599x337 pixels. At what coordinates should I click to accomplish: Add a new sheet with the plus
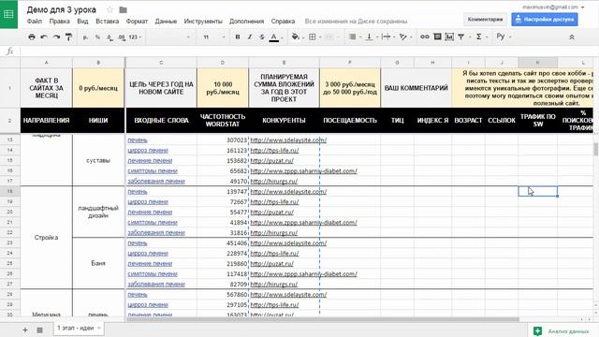[25, 330]
